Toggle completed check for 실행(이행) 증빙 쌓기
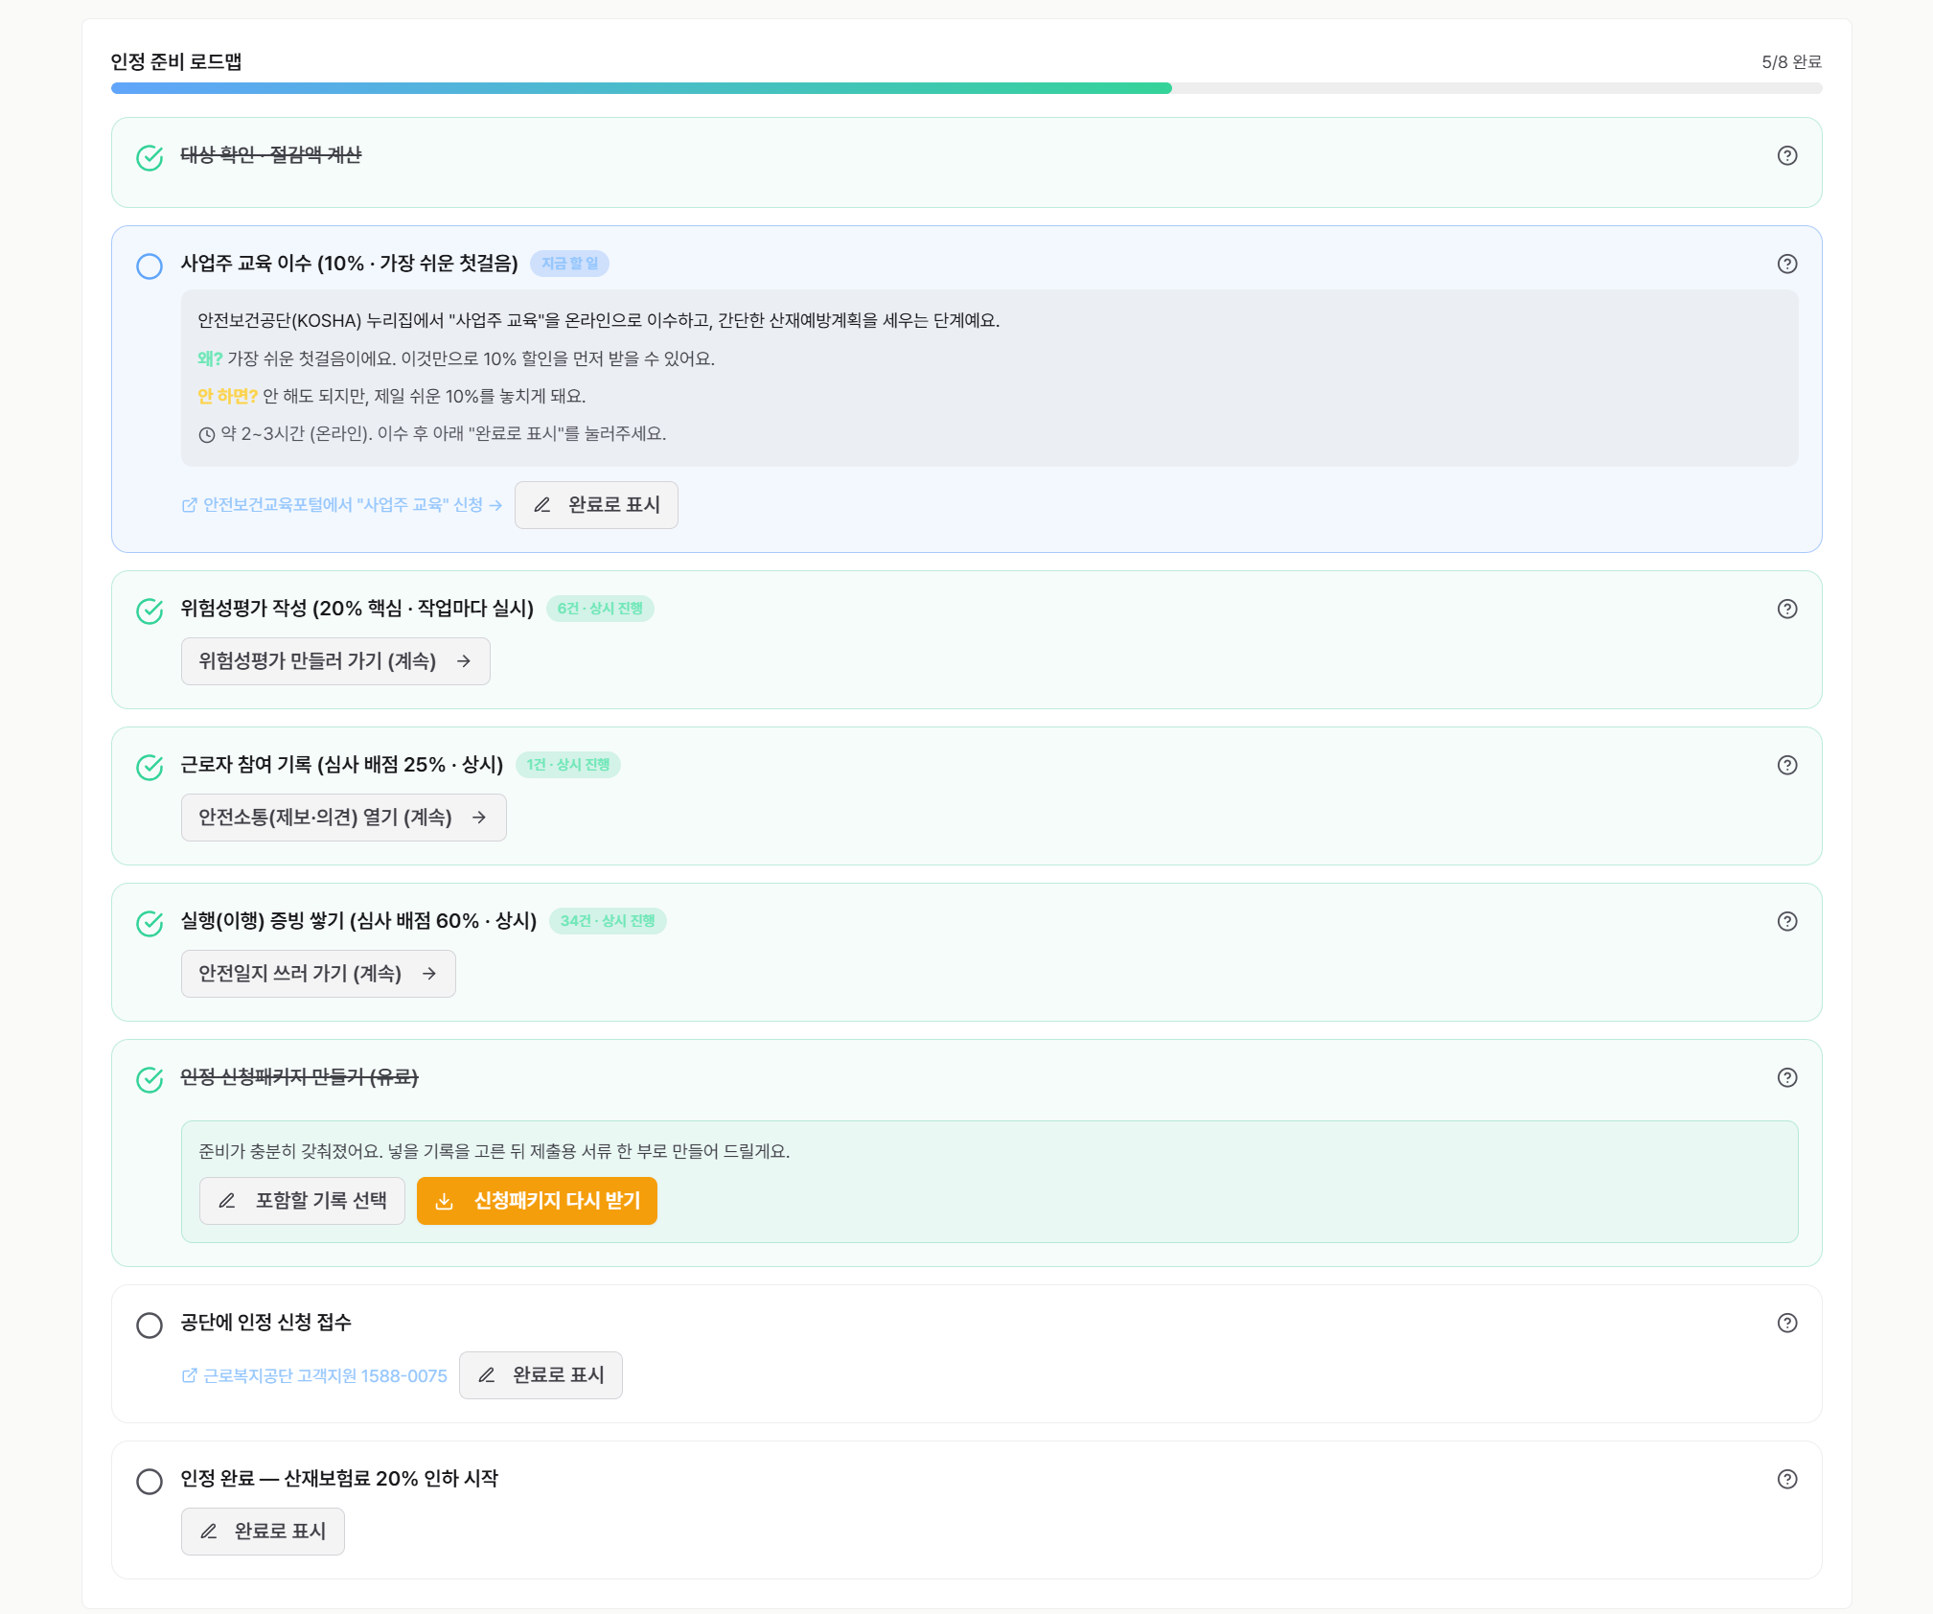1933x1614 pixels. point(150,923)
